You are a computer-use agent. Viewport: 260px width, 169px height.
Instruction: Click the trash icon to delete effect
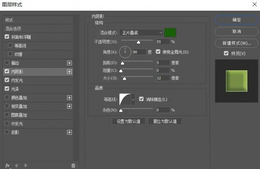(73, 166)
